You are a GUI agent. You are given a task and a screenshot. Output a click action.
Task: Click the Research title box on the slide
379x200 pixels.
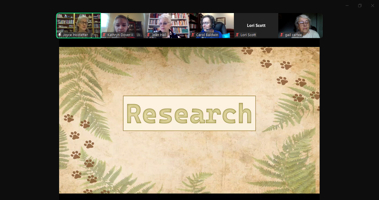pos(189,113)
